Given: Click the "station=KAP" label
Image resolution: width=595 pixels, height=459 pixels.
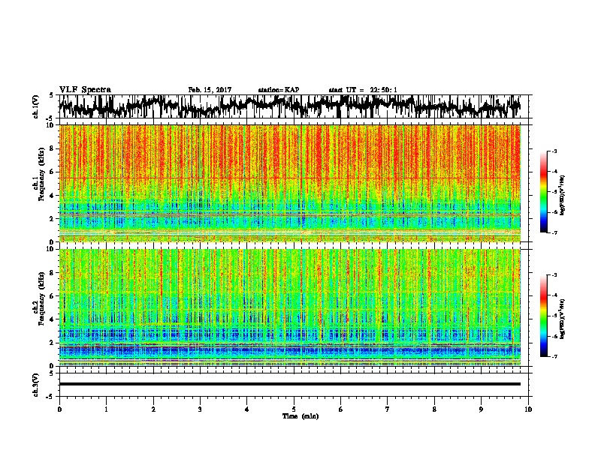Looking at the screenshot, I should (279, 90).
